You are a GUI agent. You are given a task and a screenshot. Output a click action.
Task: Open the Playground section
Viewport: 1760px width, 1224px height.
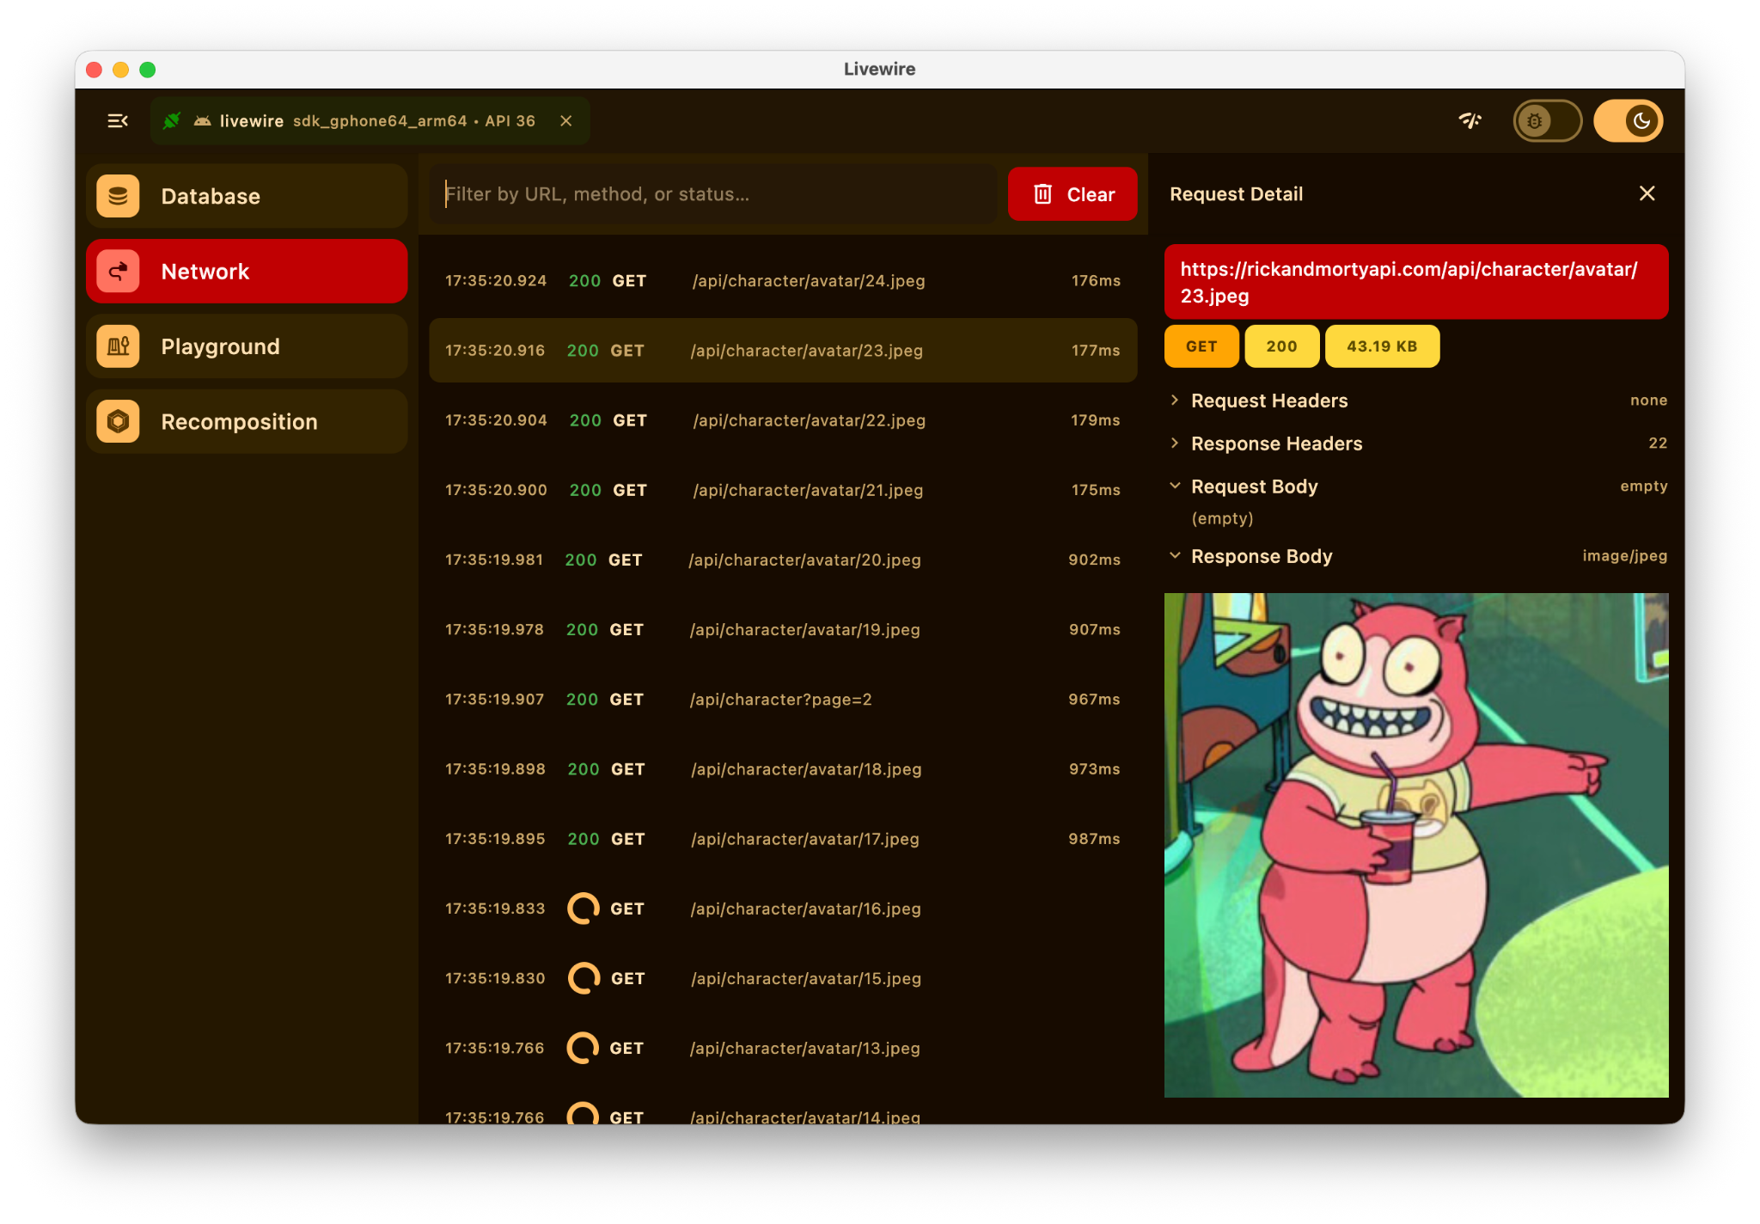click(247, 346)
